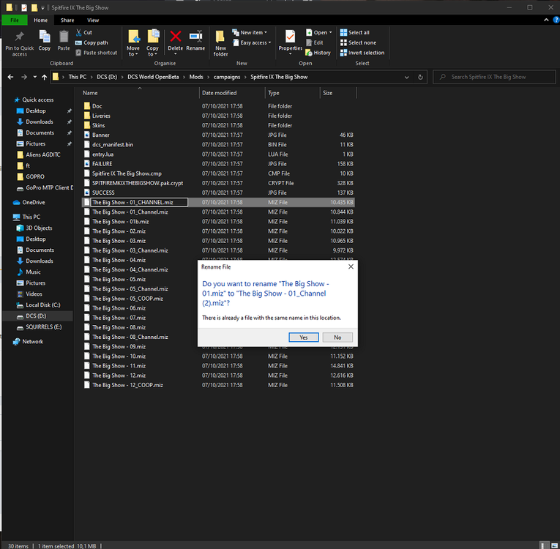
Task: Click Select all in ribbon
Action: point(354,32)
